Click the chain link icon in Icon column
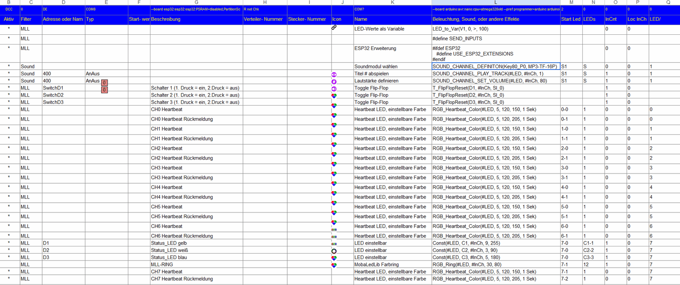Image resolution: width=680 pixels, height=285 pixels. (334, 28)
